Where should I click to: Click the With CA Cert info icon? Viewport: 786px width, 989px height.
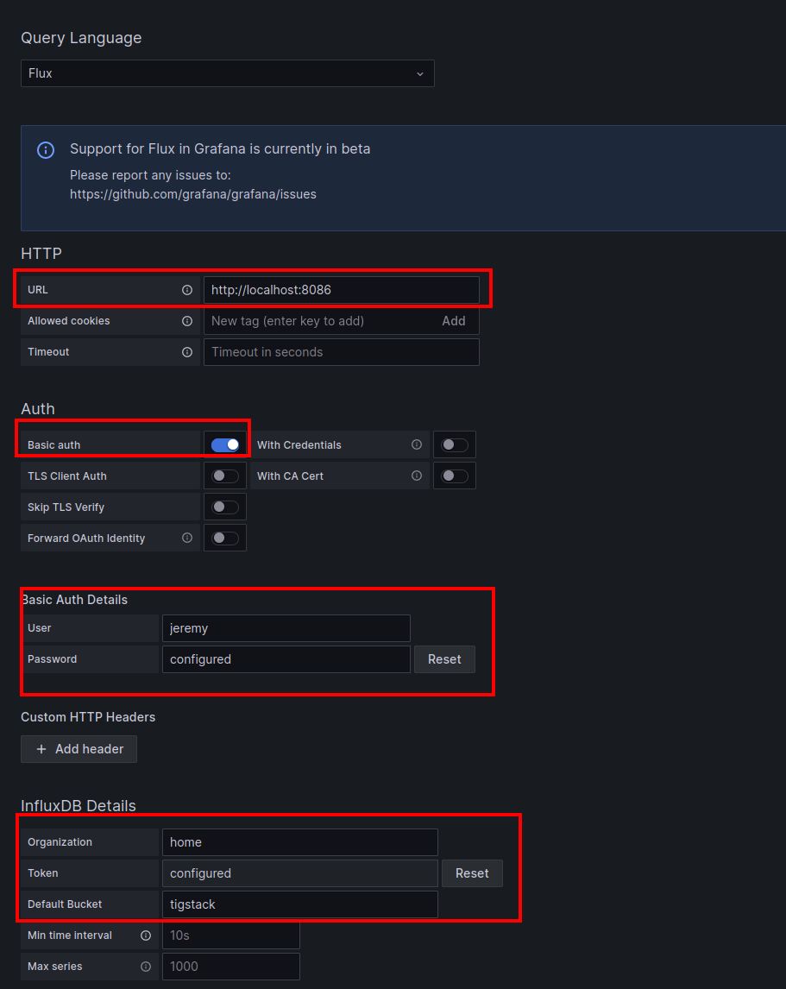tap(417, 476)
